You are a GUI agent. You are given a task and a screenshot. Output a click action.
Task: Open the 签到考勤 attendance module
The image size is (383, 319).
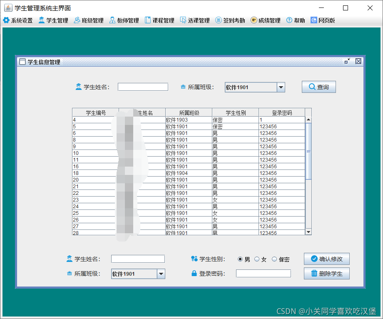click(230, 20)
